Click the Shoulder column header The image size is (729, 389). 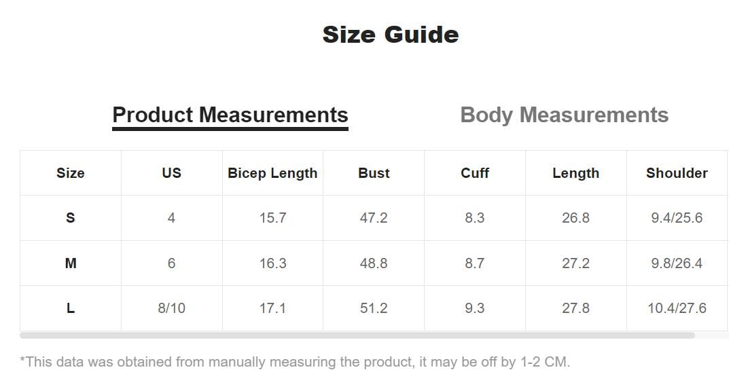point(677,173)
